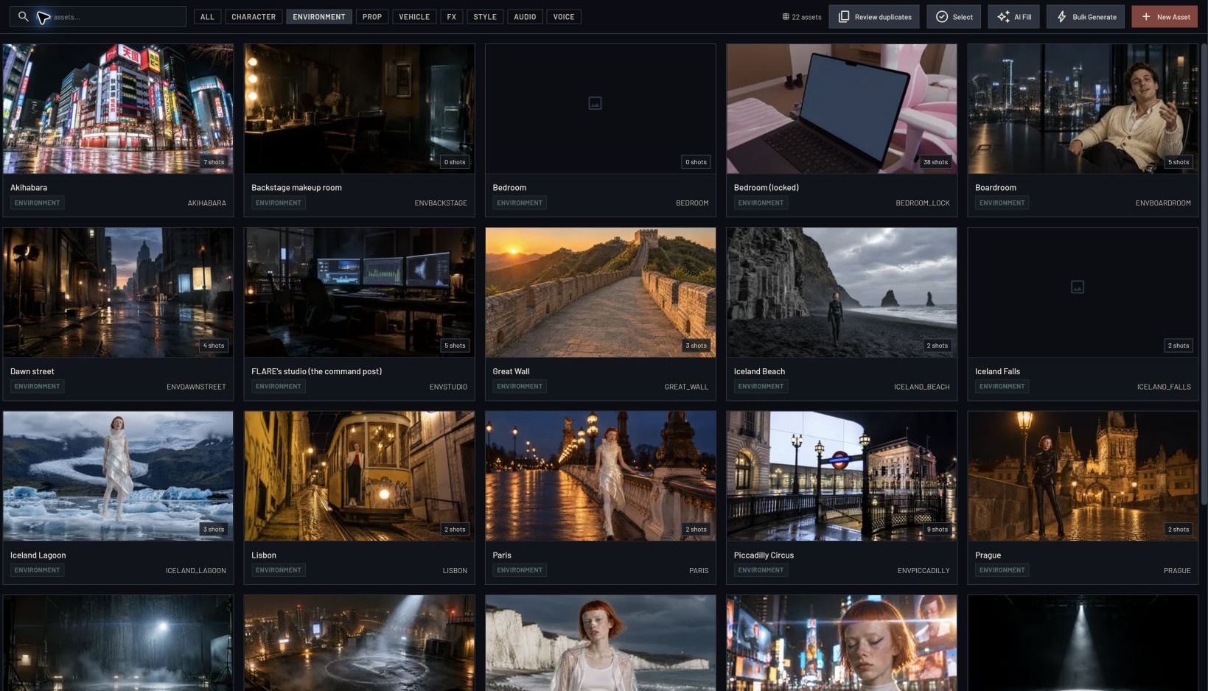This screenshot has width=1208, height=691.
Task: Open the Akihabara thumbnail
Action: click(118, 108)
